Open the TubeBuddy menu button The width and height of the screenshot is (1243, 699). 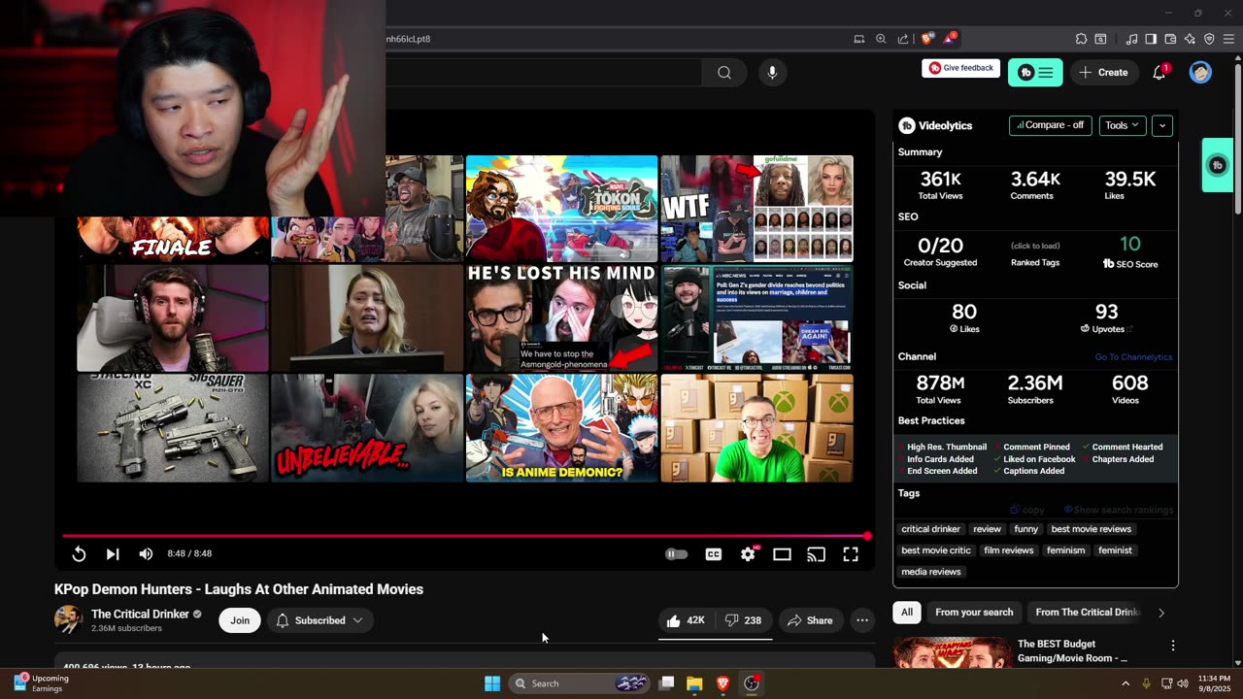pyautogui.click(x=1035, y=72)
